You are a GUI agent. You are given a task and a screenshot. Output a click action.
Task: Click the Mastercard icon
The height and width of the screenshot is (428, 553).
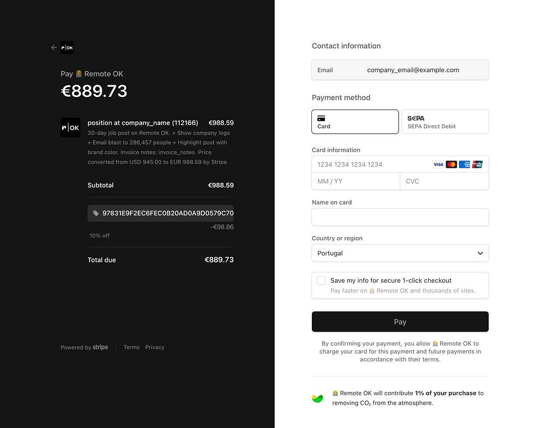[451, 164]
